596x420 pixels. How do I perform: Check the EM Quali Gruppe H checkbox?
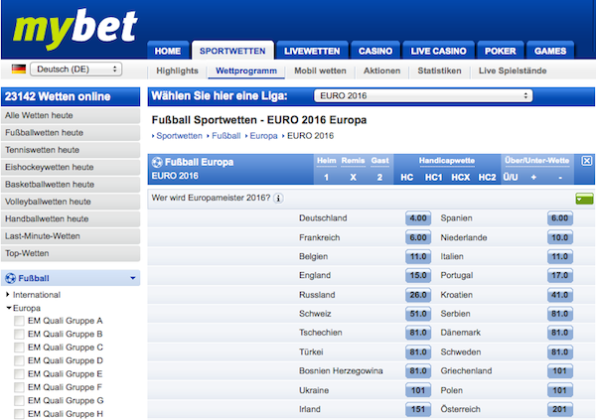click(19, 414)
